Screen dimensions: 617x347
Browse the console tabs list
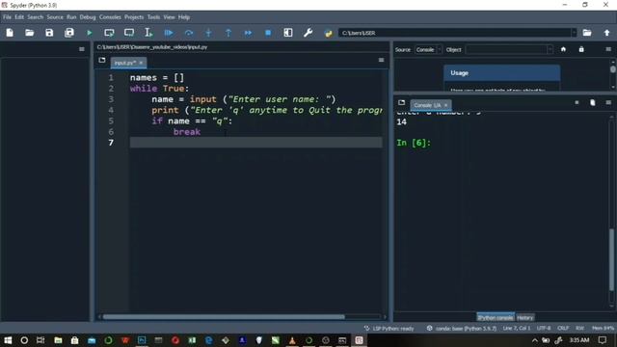(x=401, y=103)
